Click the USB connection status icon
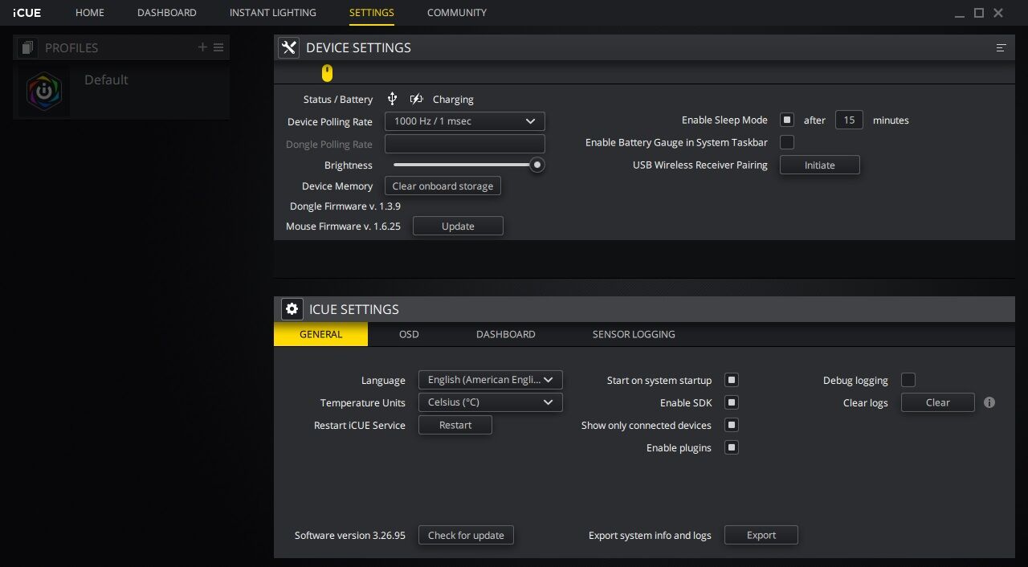1028x567 pixels. (392, 99)
